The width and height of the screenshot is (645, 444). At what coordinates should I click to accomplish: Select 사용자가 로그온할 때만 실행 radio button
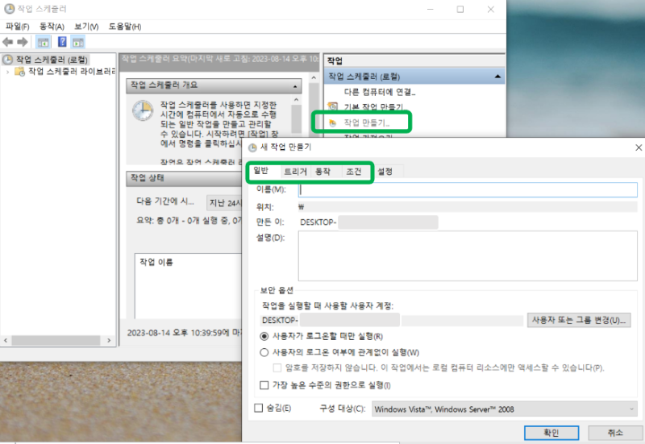click(264, 336)
